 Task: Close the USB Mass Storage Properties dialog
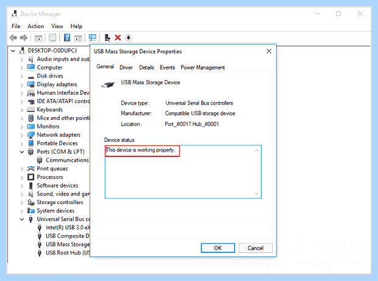click(x=269, y=51)
